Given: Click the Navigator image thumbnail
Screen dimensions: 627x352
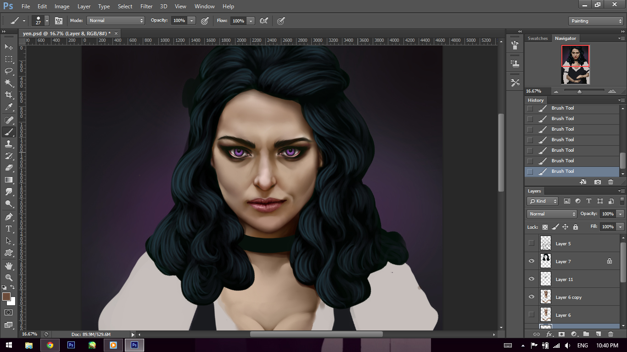Looking at the screenshot, I should 576,64.
